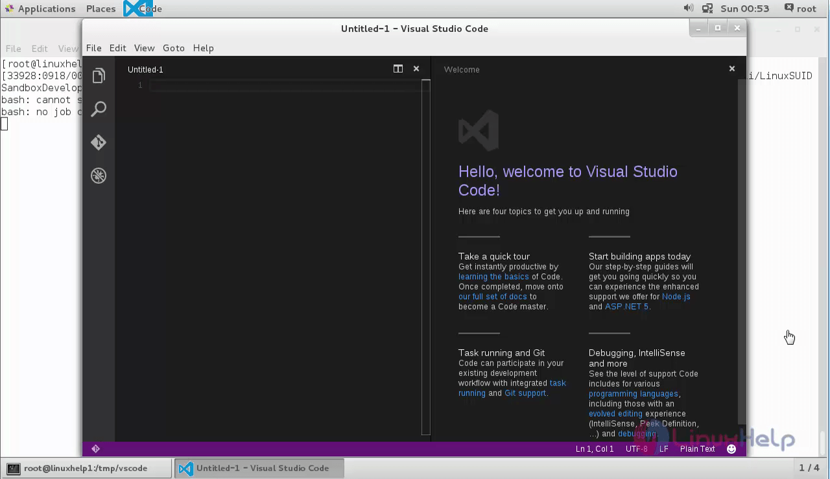
Task: Follow the 'our full set of docs' link
Action: coord(493,297)
